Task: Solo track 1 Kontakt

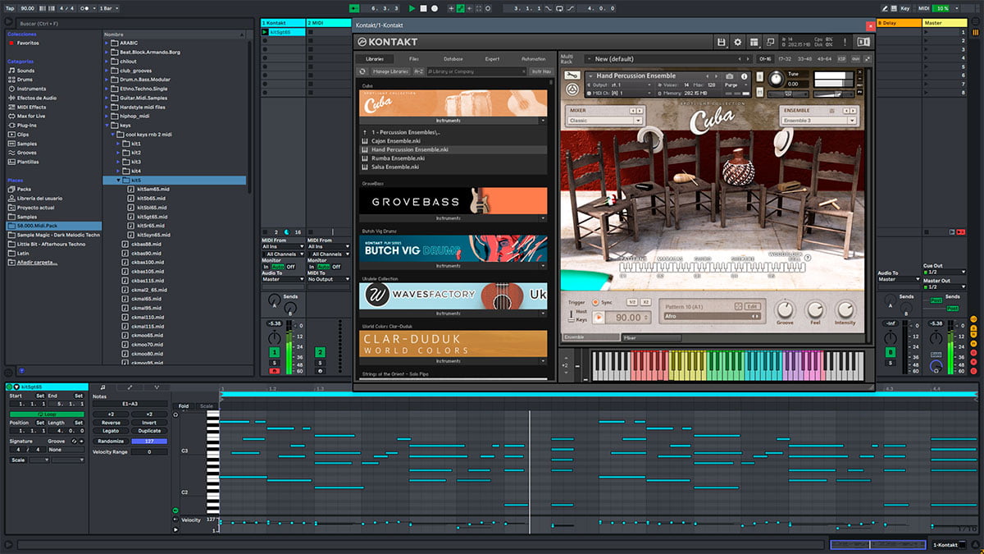Action: (275, 362)
